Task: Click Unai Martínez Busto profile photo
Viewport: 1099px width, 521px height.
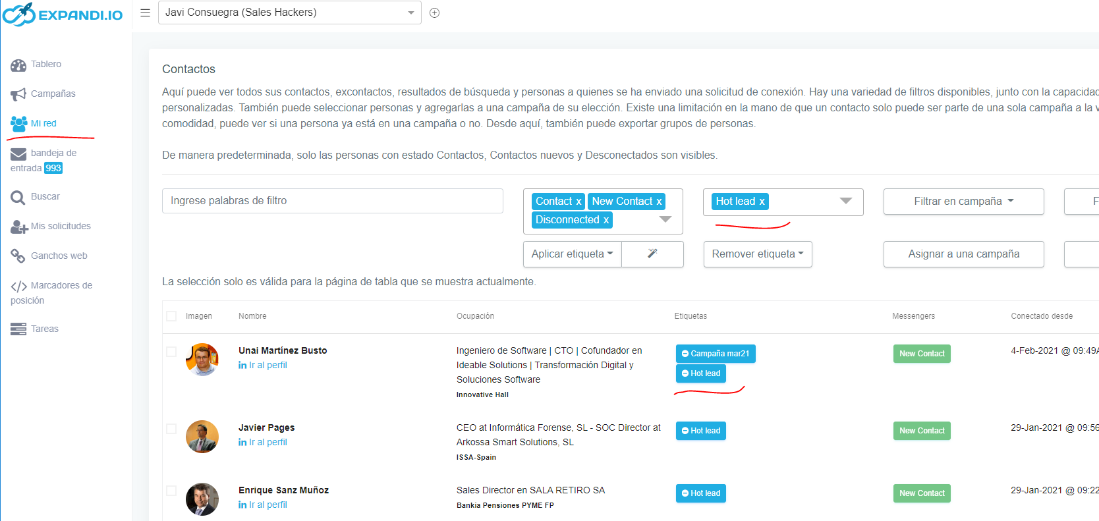Action: [x=202, y=360]
